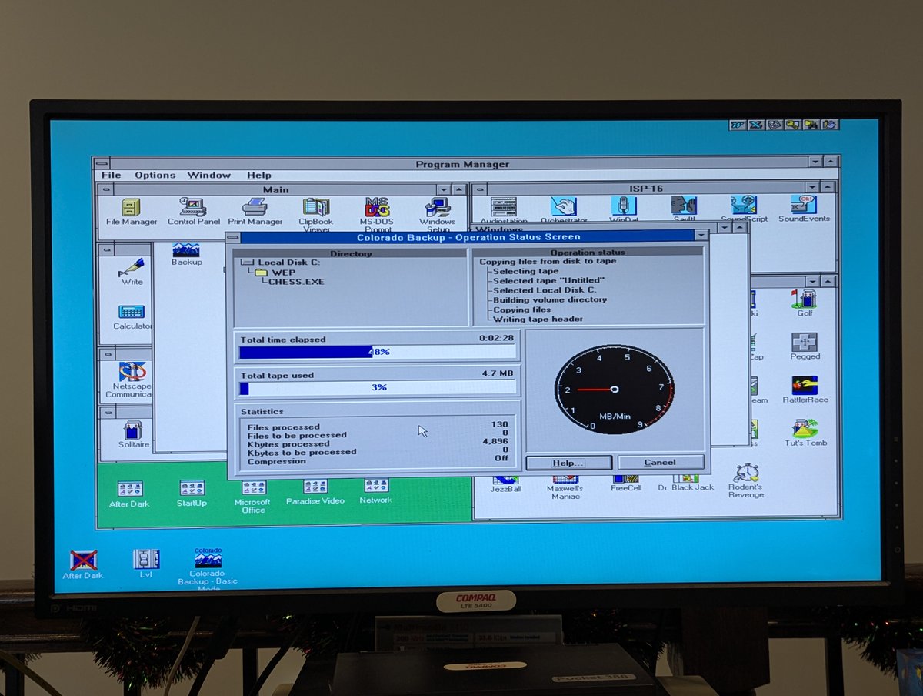
Task: Open Main group control menu box
Action: pyautogui.click(x=105, y=189)
